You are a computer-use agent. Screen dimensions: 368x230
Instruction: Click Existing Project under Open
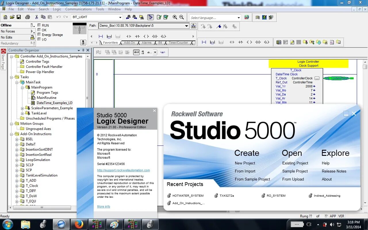click(295, 163)
